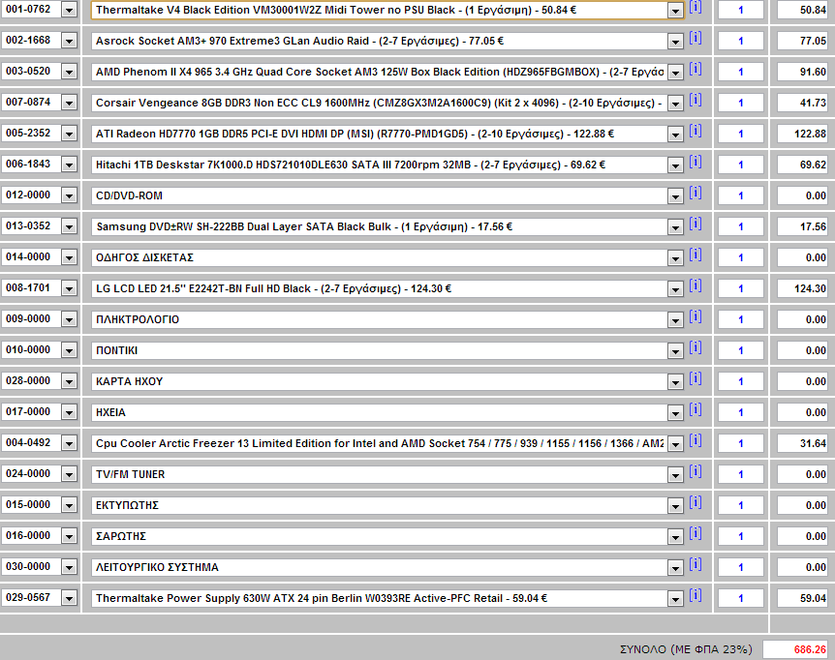Click price field showing 124.30

pyautogui.click(x=802, y=288)
